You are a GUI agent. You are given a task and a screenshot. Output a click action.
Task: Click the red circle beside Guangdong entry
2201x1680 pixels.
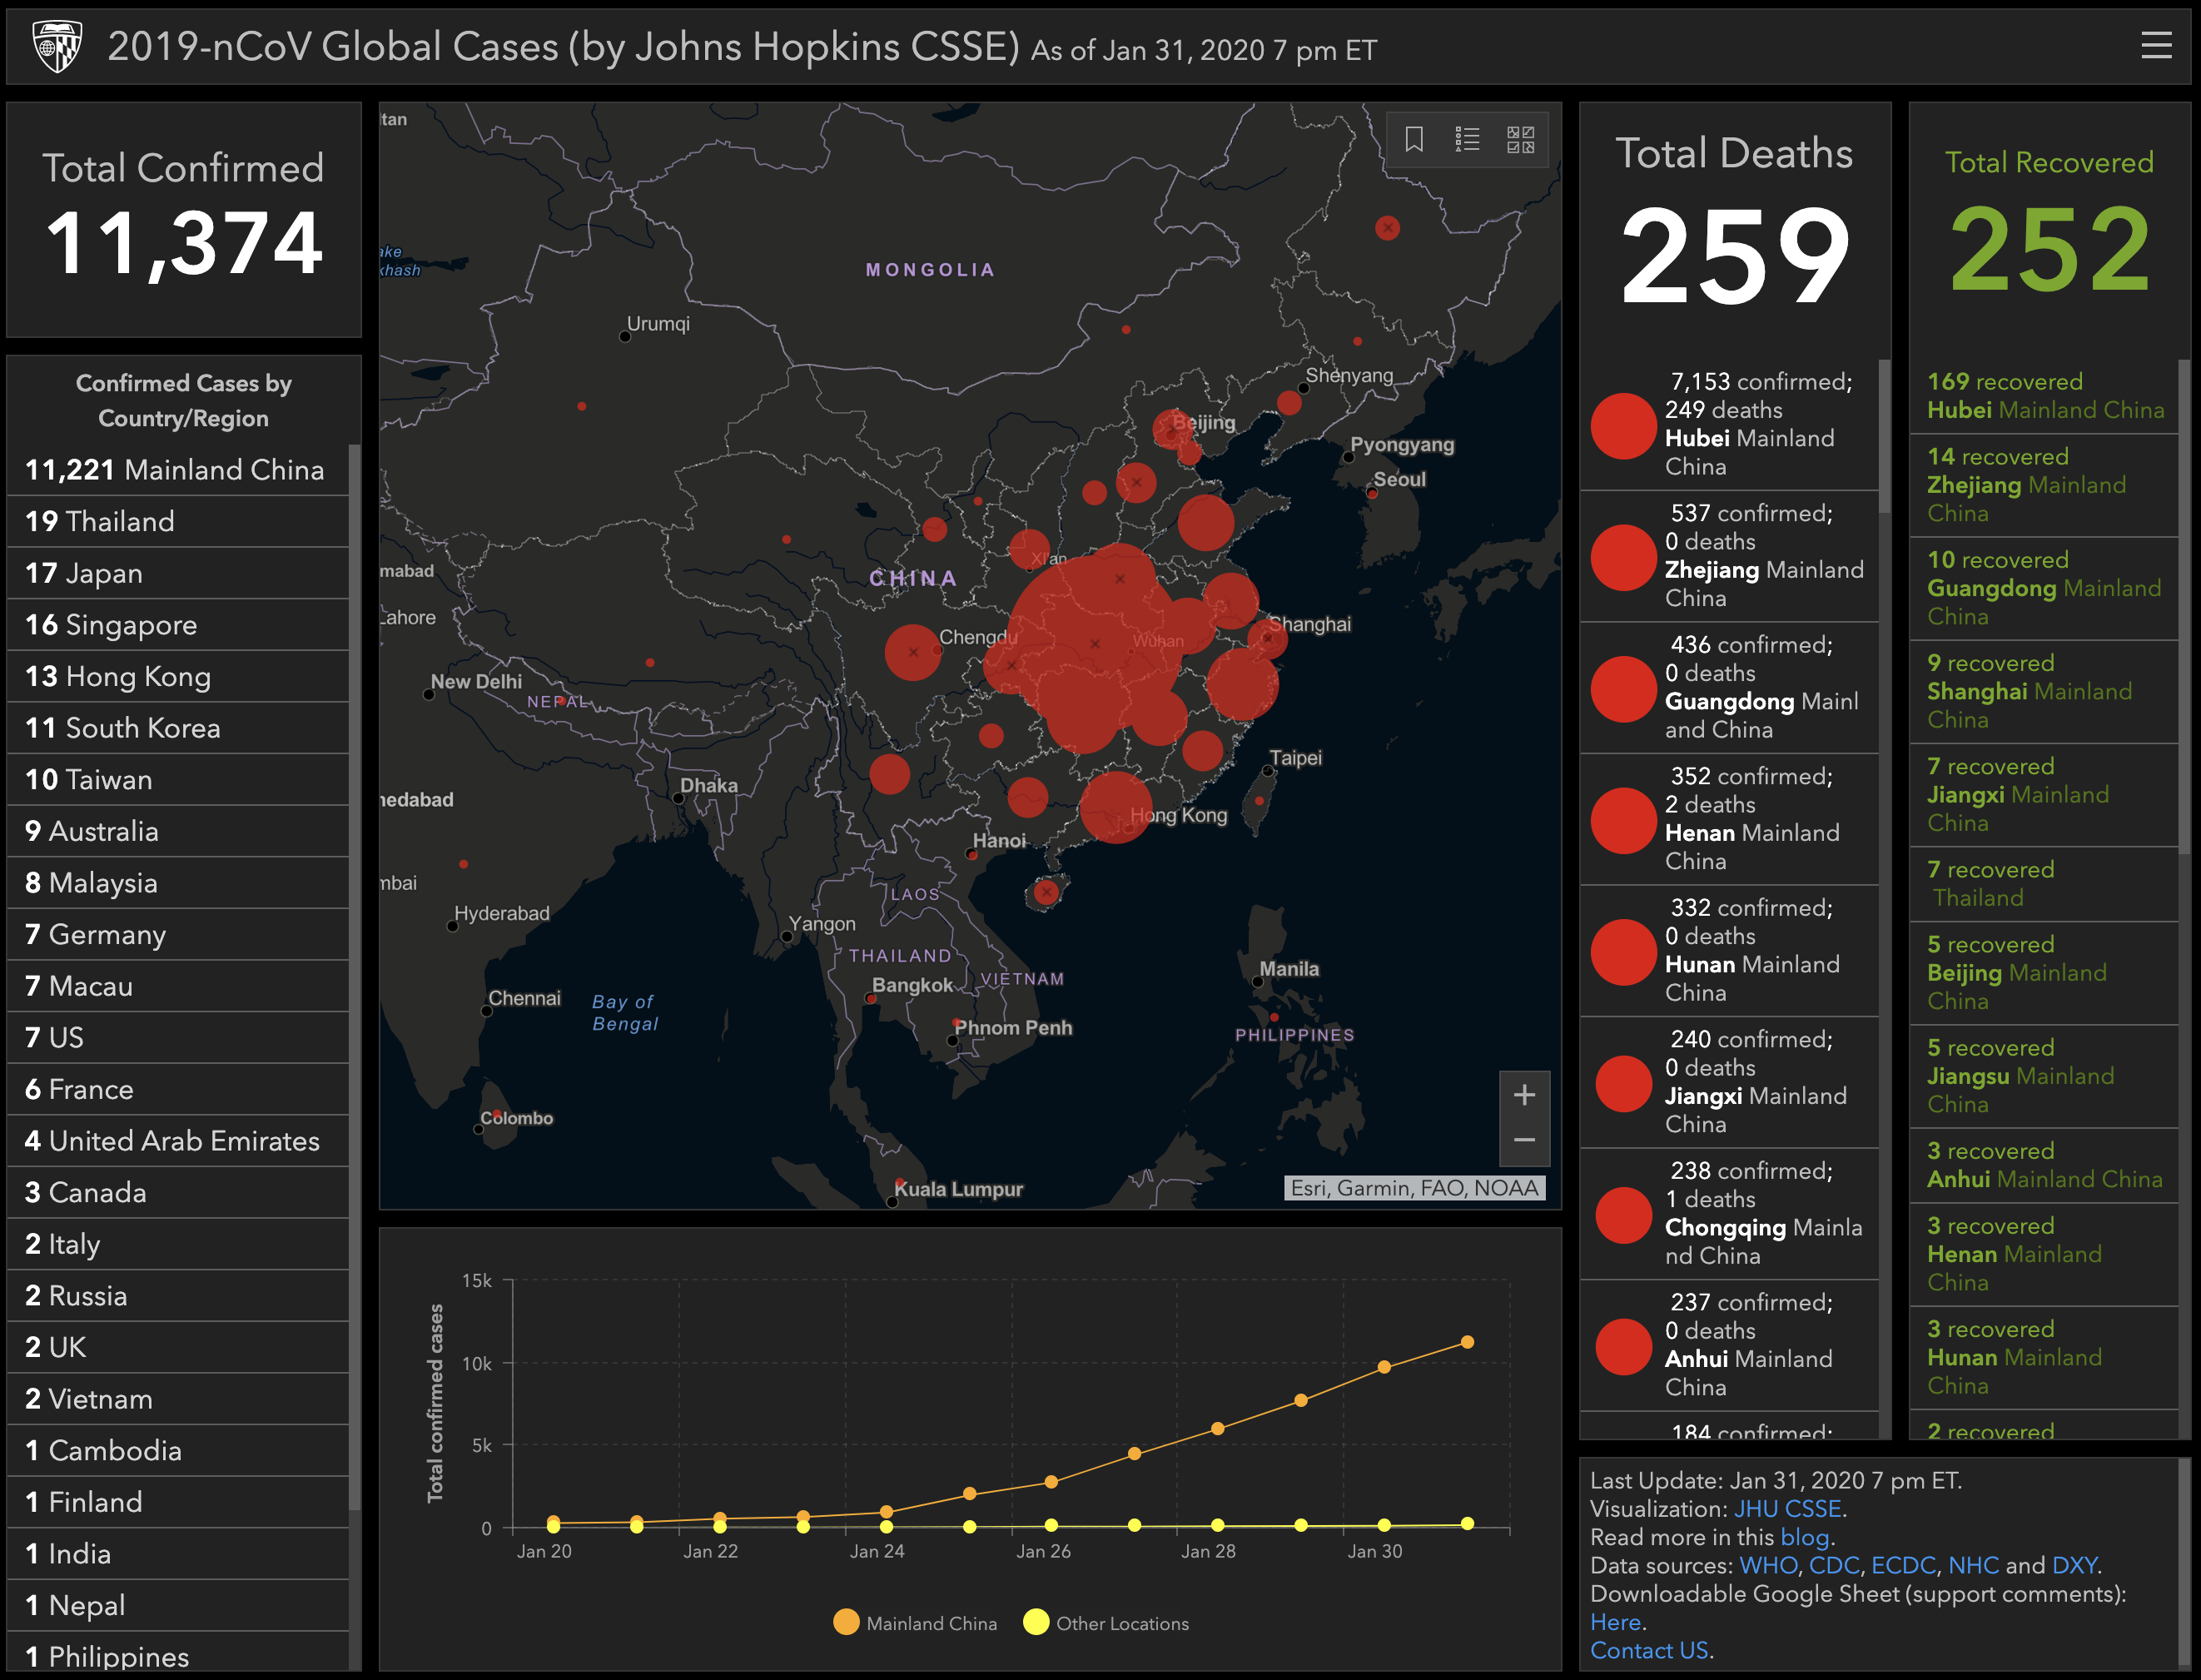coord(1623,689)
